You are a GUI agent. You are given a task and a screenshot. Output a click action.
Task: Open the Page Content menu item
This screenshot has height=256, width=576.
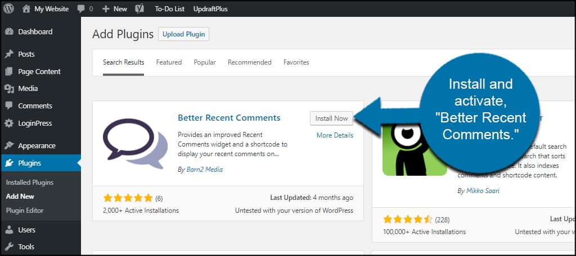tap(40, 71)
